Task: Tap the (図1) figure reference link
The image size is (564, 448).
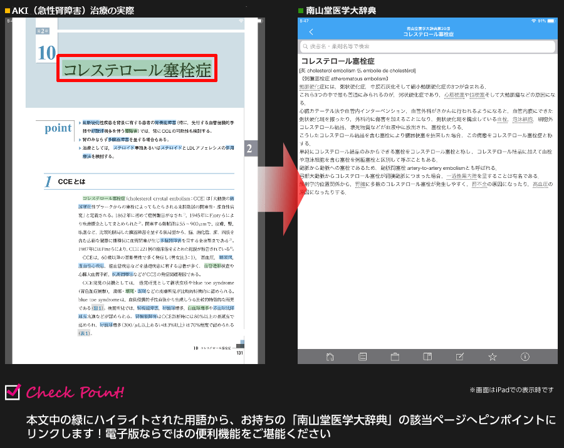Action: [x=98, y=308]
